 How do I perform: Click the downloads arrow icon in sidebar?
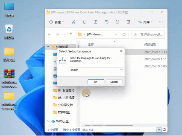tap(55, 61)
